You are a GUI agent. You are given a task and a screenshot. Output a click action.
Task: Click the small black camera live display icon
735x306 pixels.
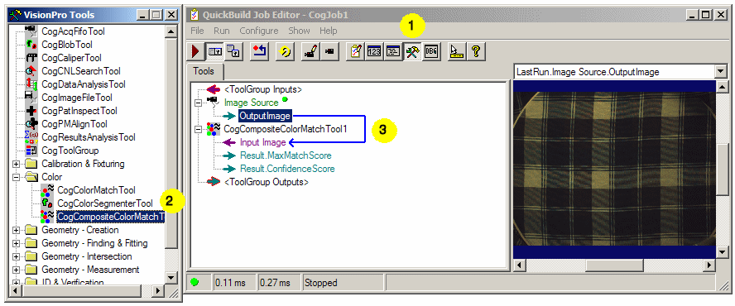tap(329, 51)
